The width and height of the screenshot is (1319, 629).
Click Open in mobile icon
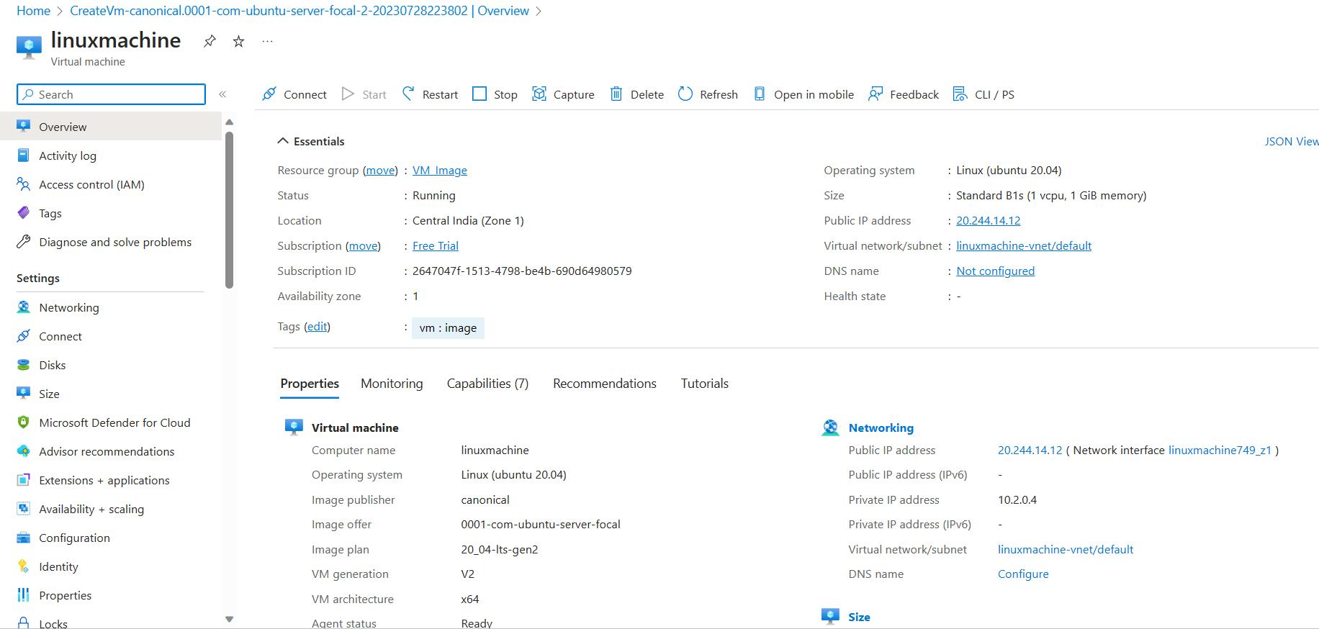(760, 94)
